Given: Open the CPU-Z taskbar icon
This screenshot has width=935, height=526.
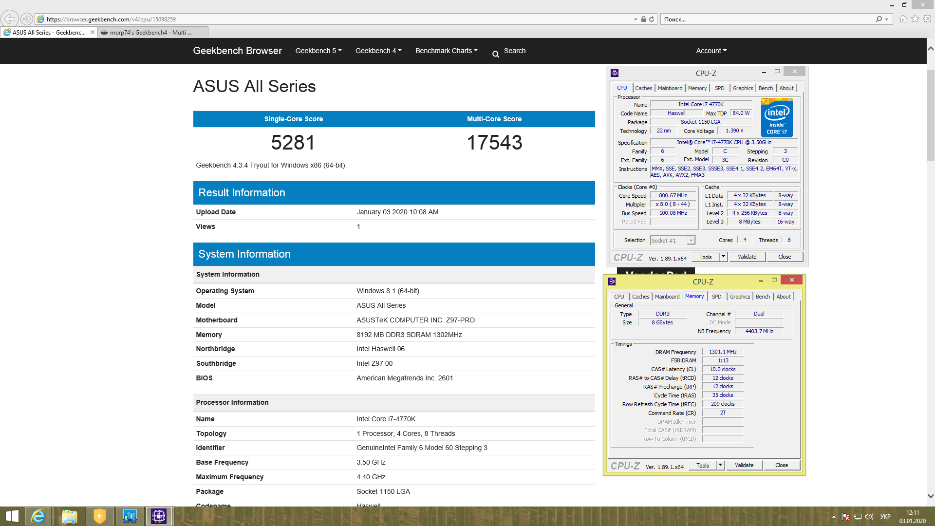Looking at the screenshot, I should tap(159, 516).
